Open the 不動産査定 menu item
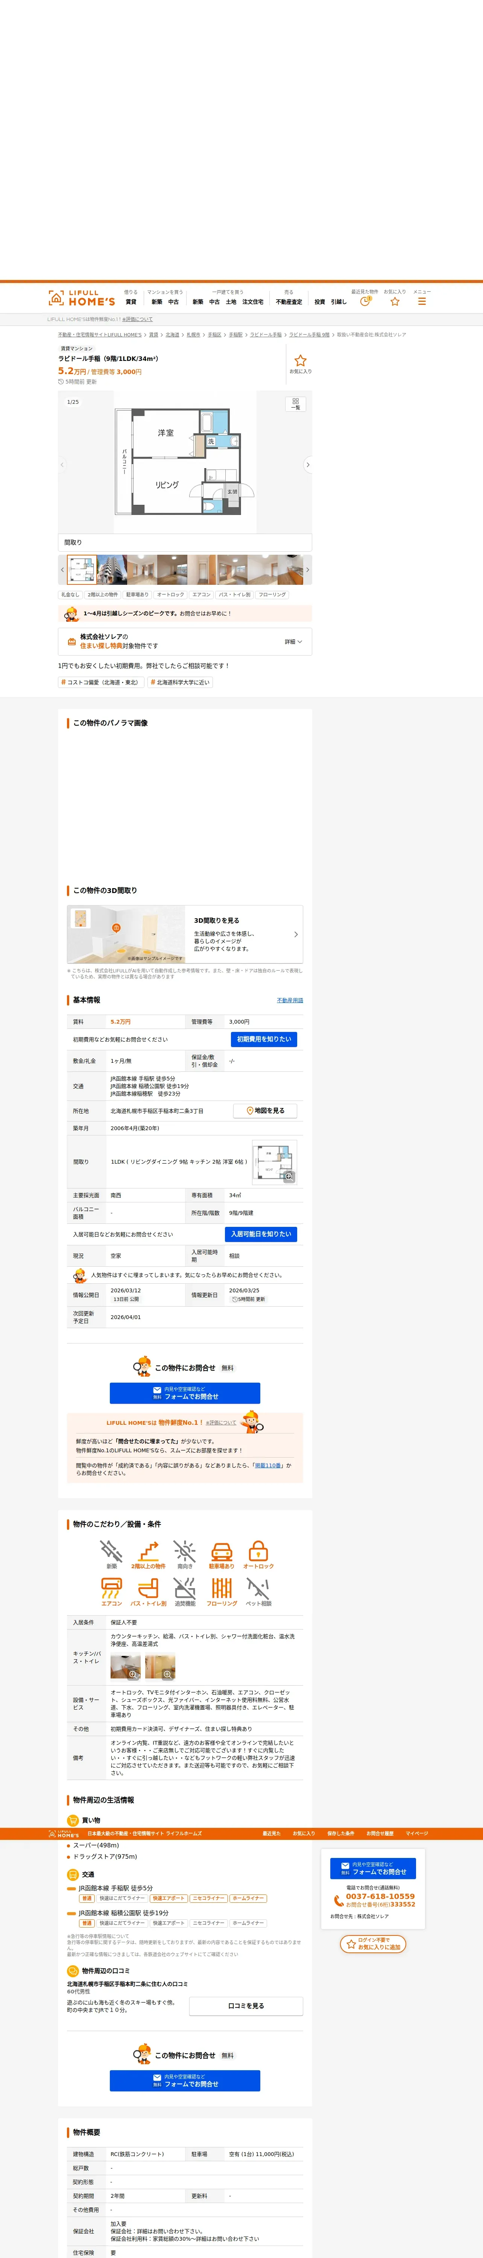The width and height of the screenshot is (483, 2258). pyautogui.click(x=289, y=301)
